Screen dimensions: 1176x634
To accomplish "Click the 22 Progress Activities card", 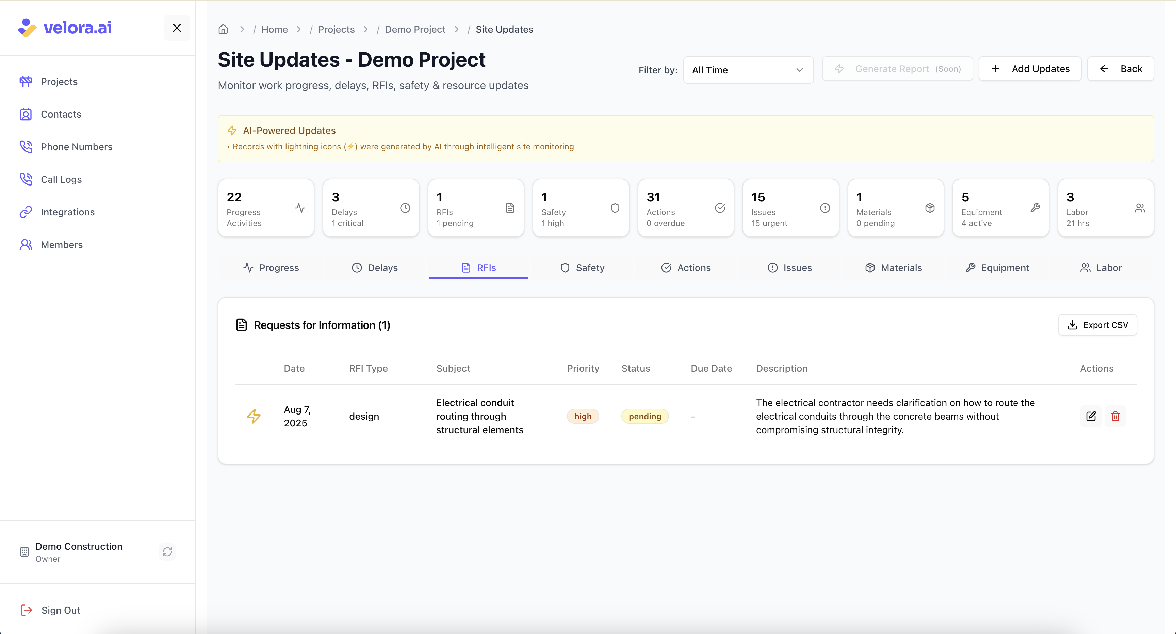I will point(266,208).
